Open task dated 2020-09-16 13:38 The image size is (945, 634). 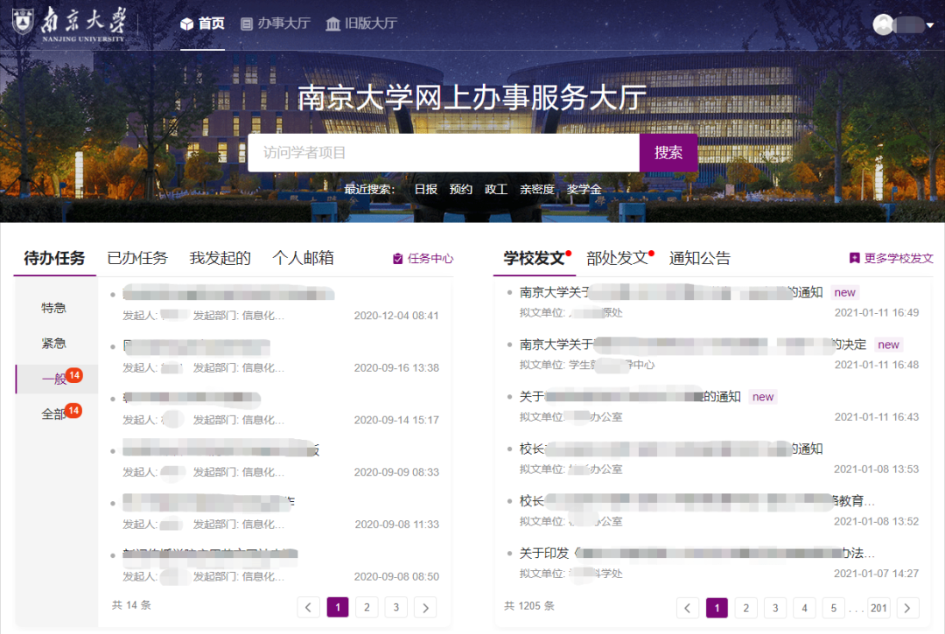pyautogui.click(x=276, y=356)
